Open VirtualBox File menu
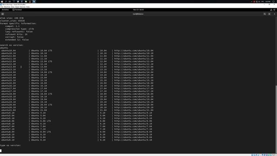This screenshot has height=156, width=277. tap(2, 7)
